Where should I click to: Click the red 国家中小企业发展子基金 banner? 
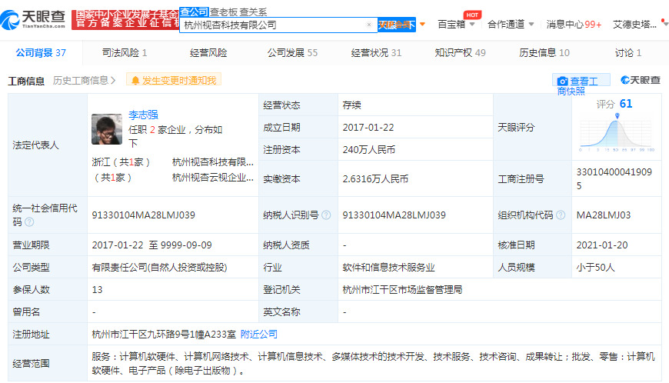point(125,20)
